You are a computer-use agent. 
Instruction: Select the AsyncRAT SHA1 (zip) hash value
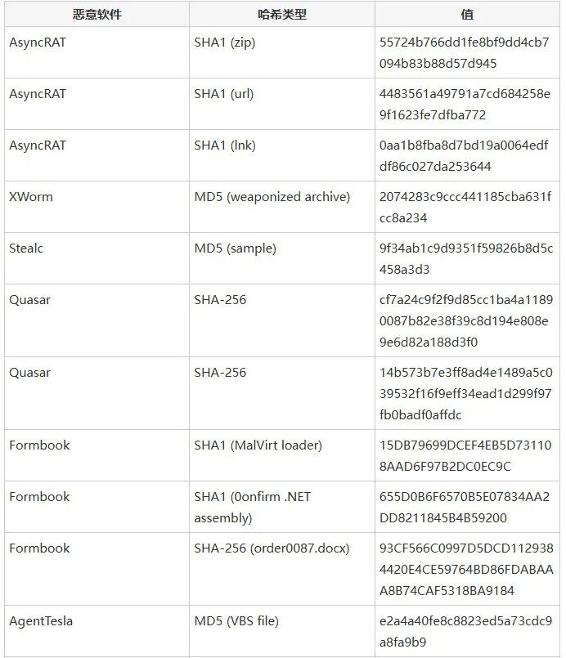[465, 53]
